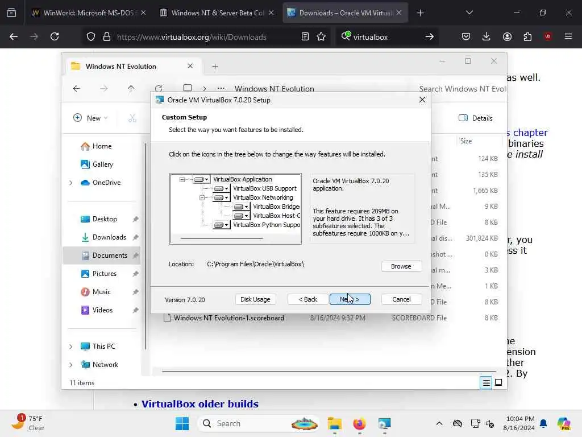The width and height of the screenshot is (582, 437).
Task: List all browser tabs dropdown
Action: coord(469,13)
